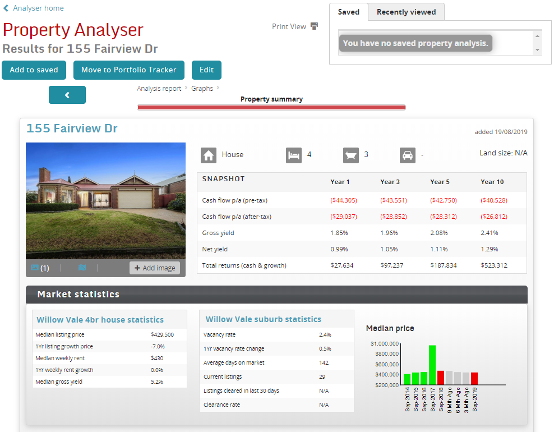Image resolution: width=554 pixels, height=432 pixels.
Task: Click the bathroom icon showing 3 bathrooms
Action: click(352, 155)
